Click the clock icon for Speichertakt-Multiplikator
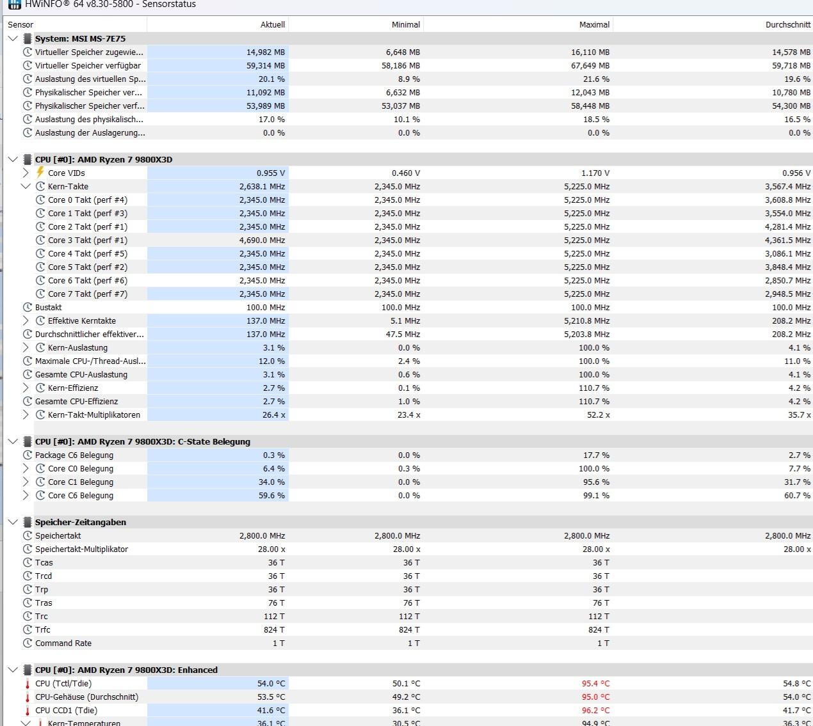The image size is (813, 726). pos(28,549)
